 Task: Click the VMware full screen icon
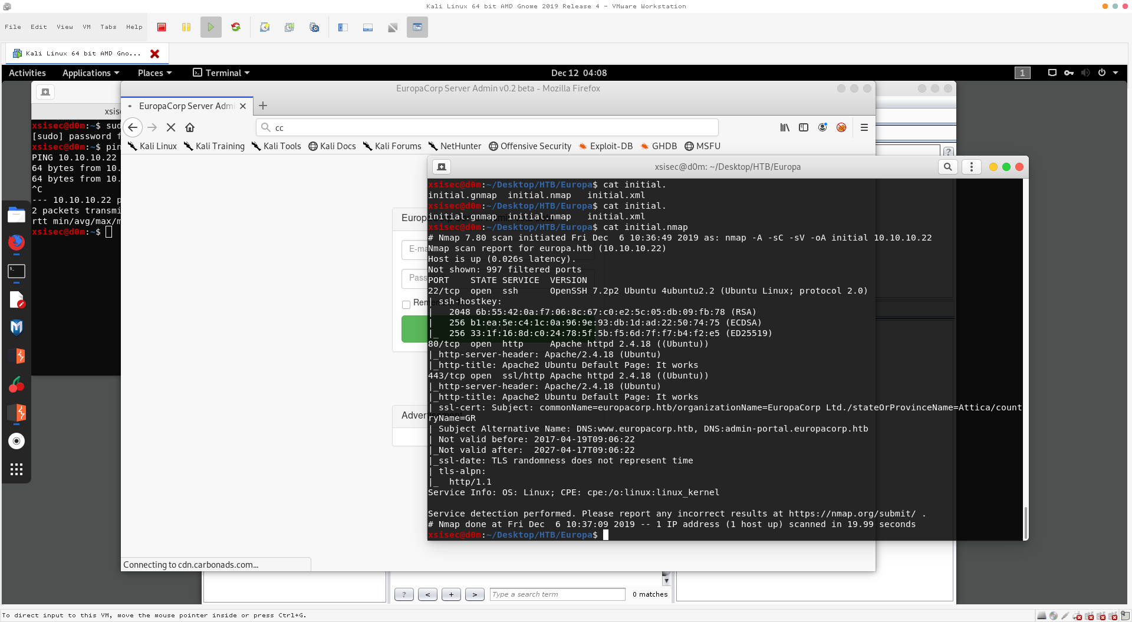393,27
